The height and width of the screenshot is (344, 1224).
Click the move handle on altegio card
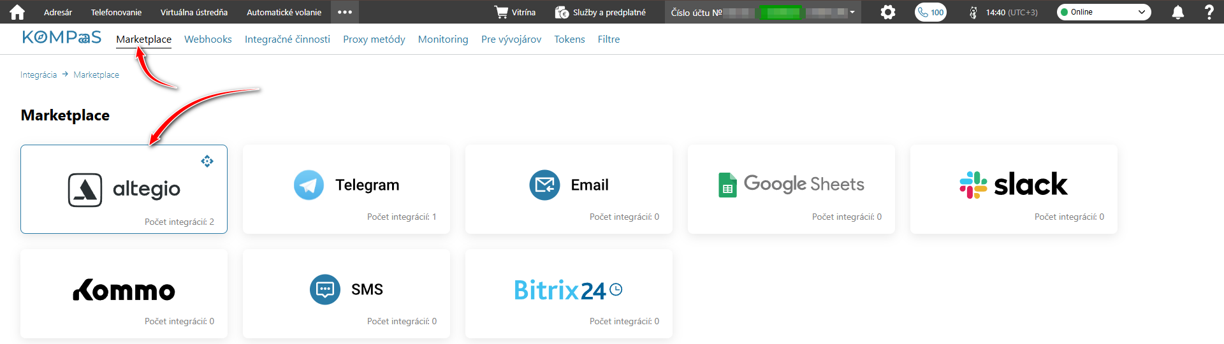[x=207, y=161]
